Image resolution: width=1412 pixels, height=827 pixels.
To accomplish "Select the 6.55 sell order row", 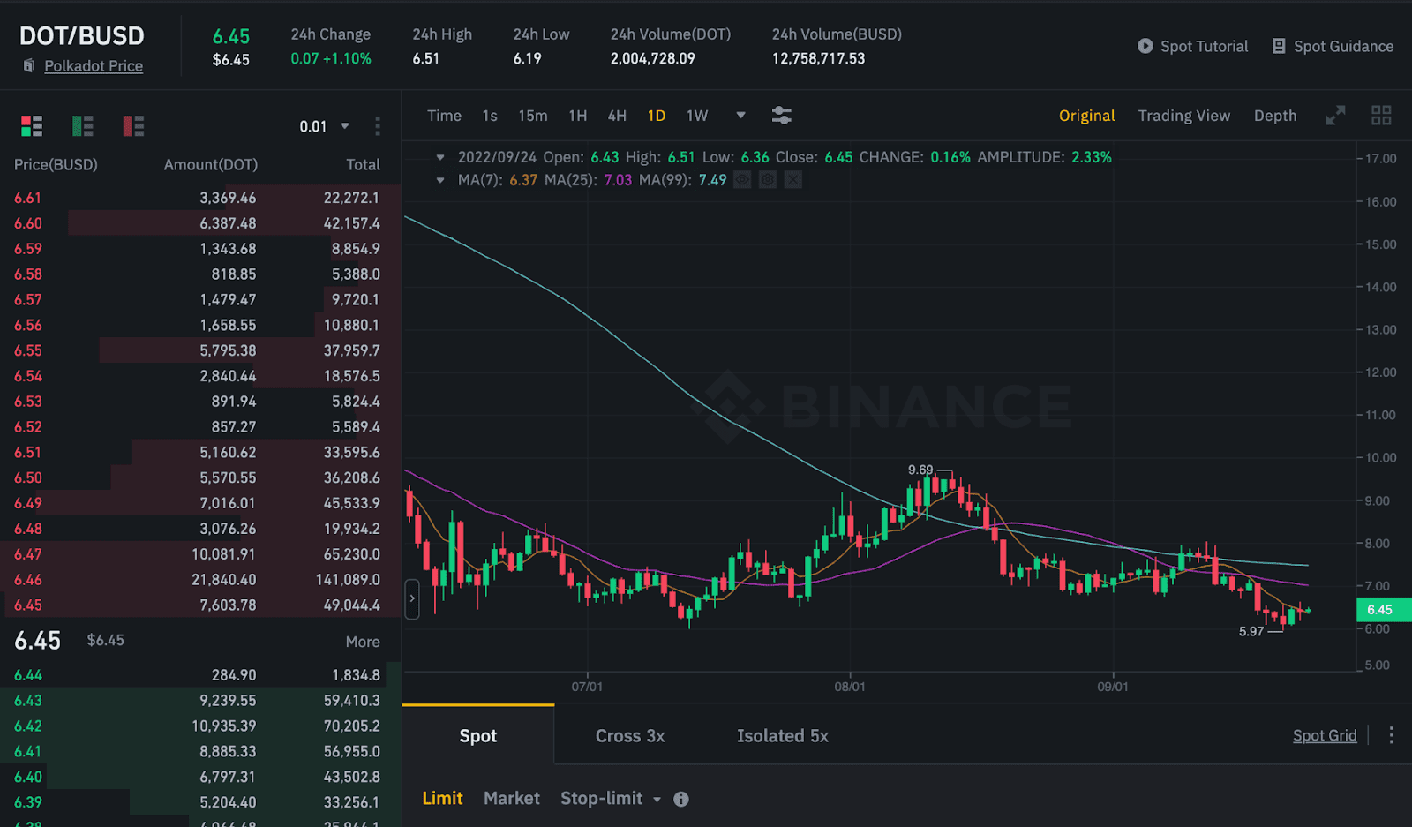I will coord(200,350).
